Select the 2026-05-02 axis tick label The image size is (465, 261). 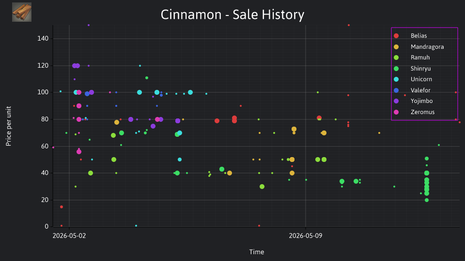[x=69, y=235]
